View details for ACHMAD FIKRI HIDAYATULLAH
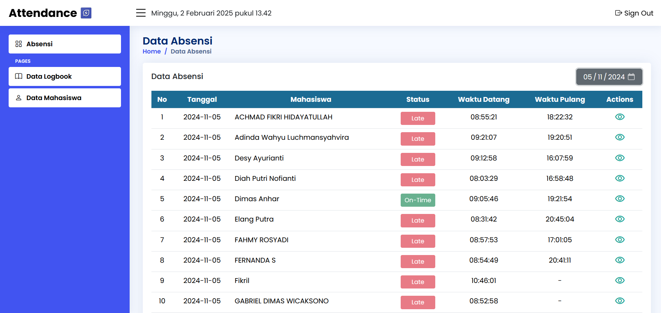 [x=620, y=117]
